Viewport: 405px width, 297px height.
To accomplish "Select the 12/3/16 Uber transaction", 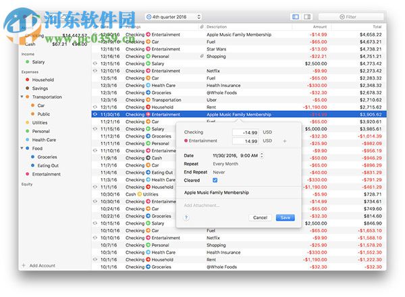I will [x=239, y=100].
